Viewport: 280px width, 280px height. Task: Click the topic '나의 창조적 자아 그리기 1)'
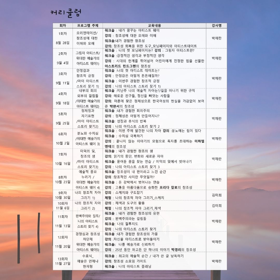(88, 195)
